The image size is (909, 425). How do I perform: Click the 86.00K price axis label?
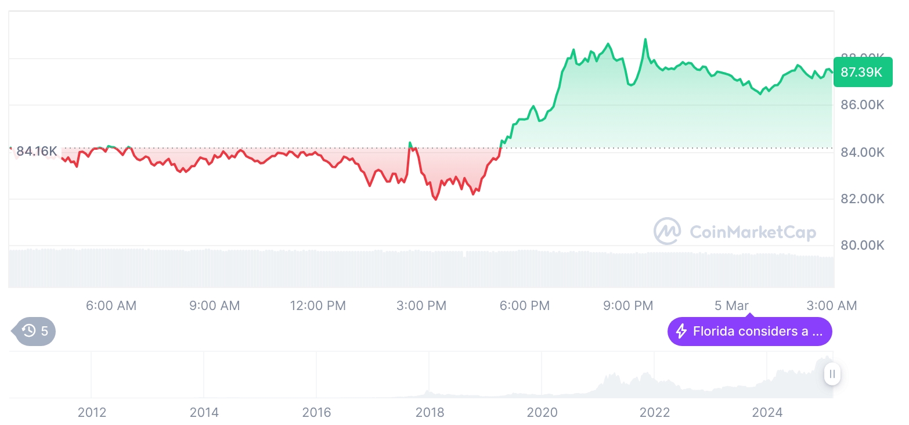click(863, 105)
